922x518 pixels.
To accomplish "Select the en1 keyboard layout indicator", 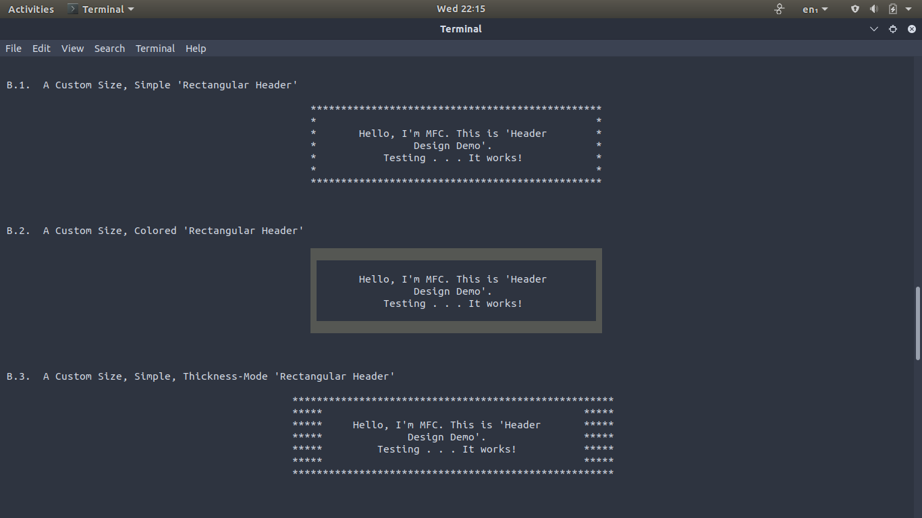I will click(x=809, y=9).
